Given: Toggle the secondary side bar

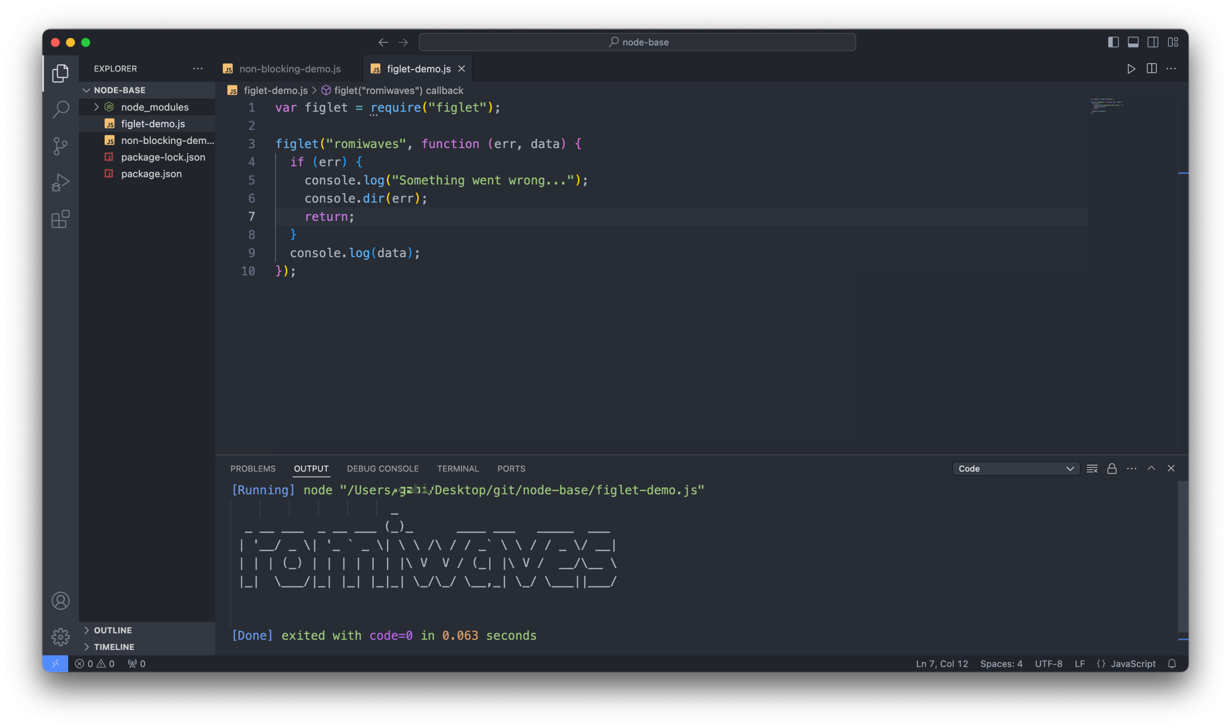Looking at the screenshot, I should tap(1153, 42).
